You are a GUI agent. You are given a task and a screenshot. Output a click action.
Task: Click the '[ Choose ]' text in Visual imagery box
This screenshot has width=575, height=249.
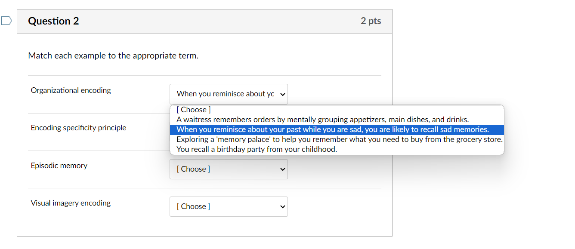[193, 206]
